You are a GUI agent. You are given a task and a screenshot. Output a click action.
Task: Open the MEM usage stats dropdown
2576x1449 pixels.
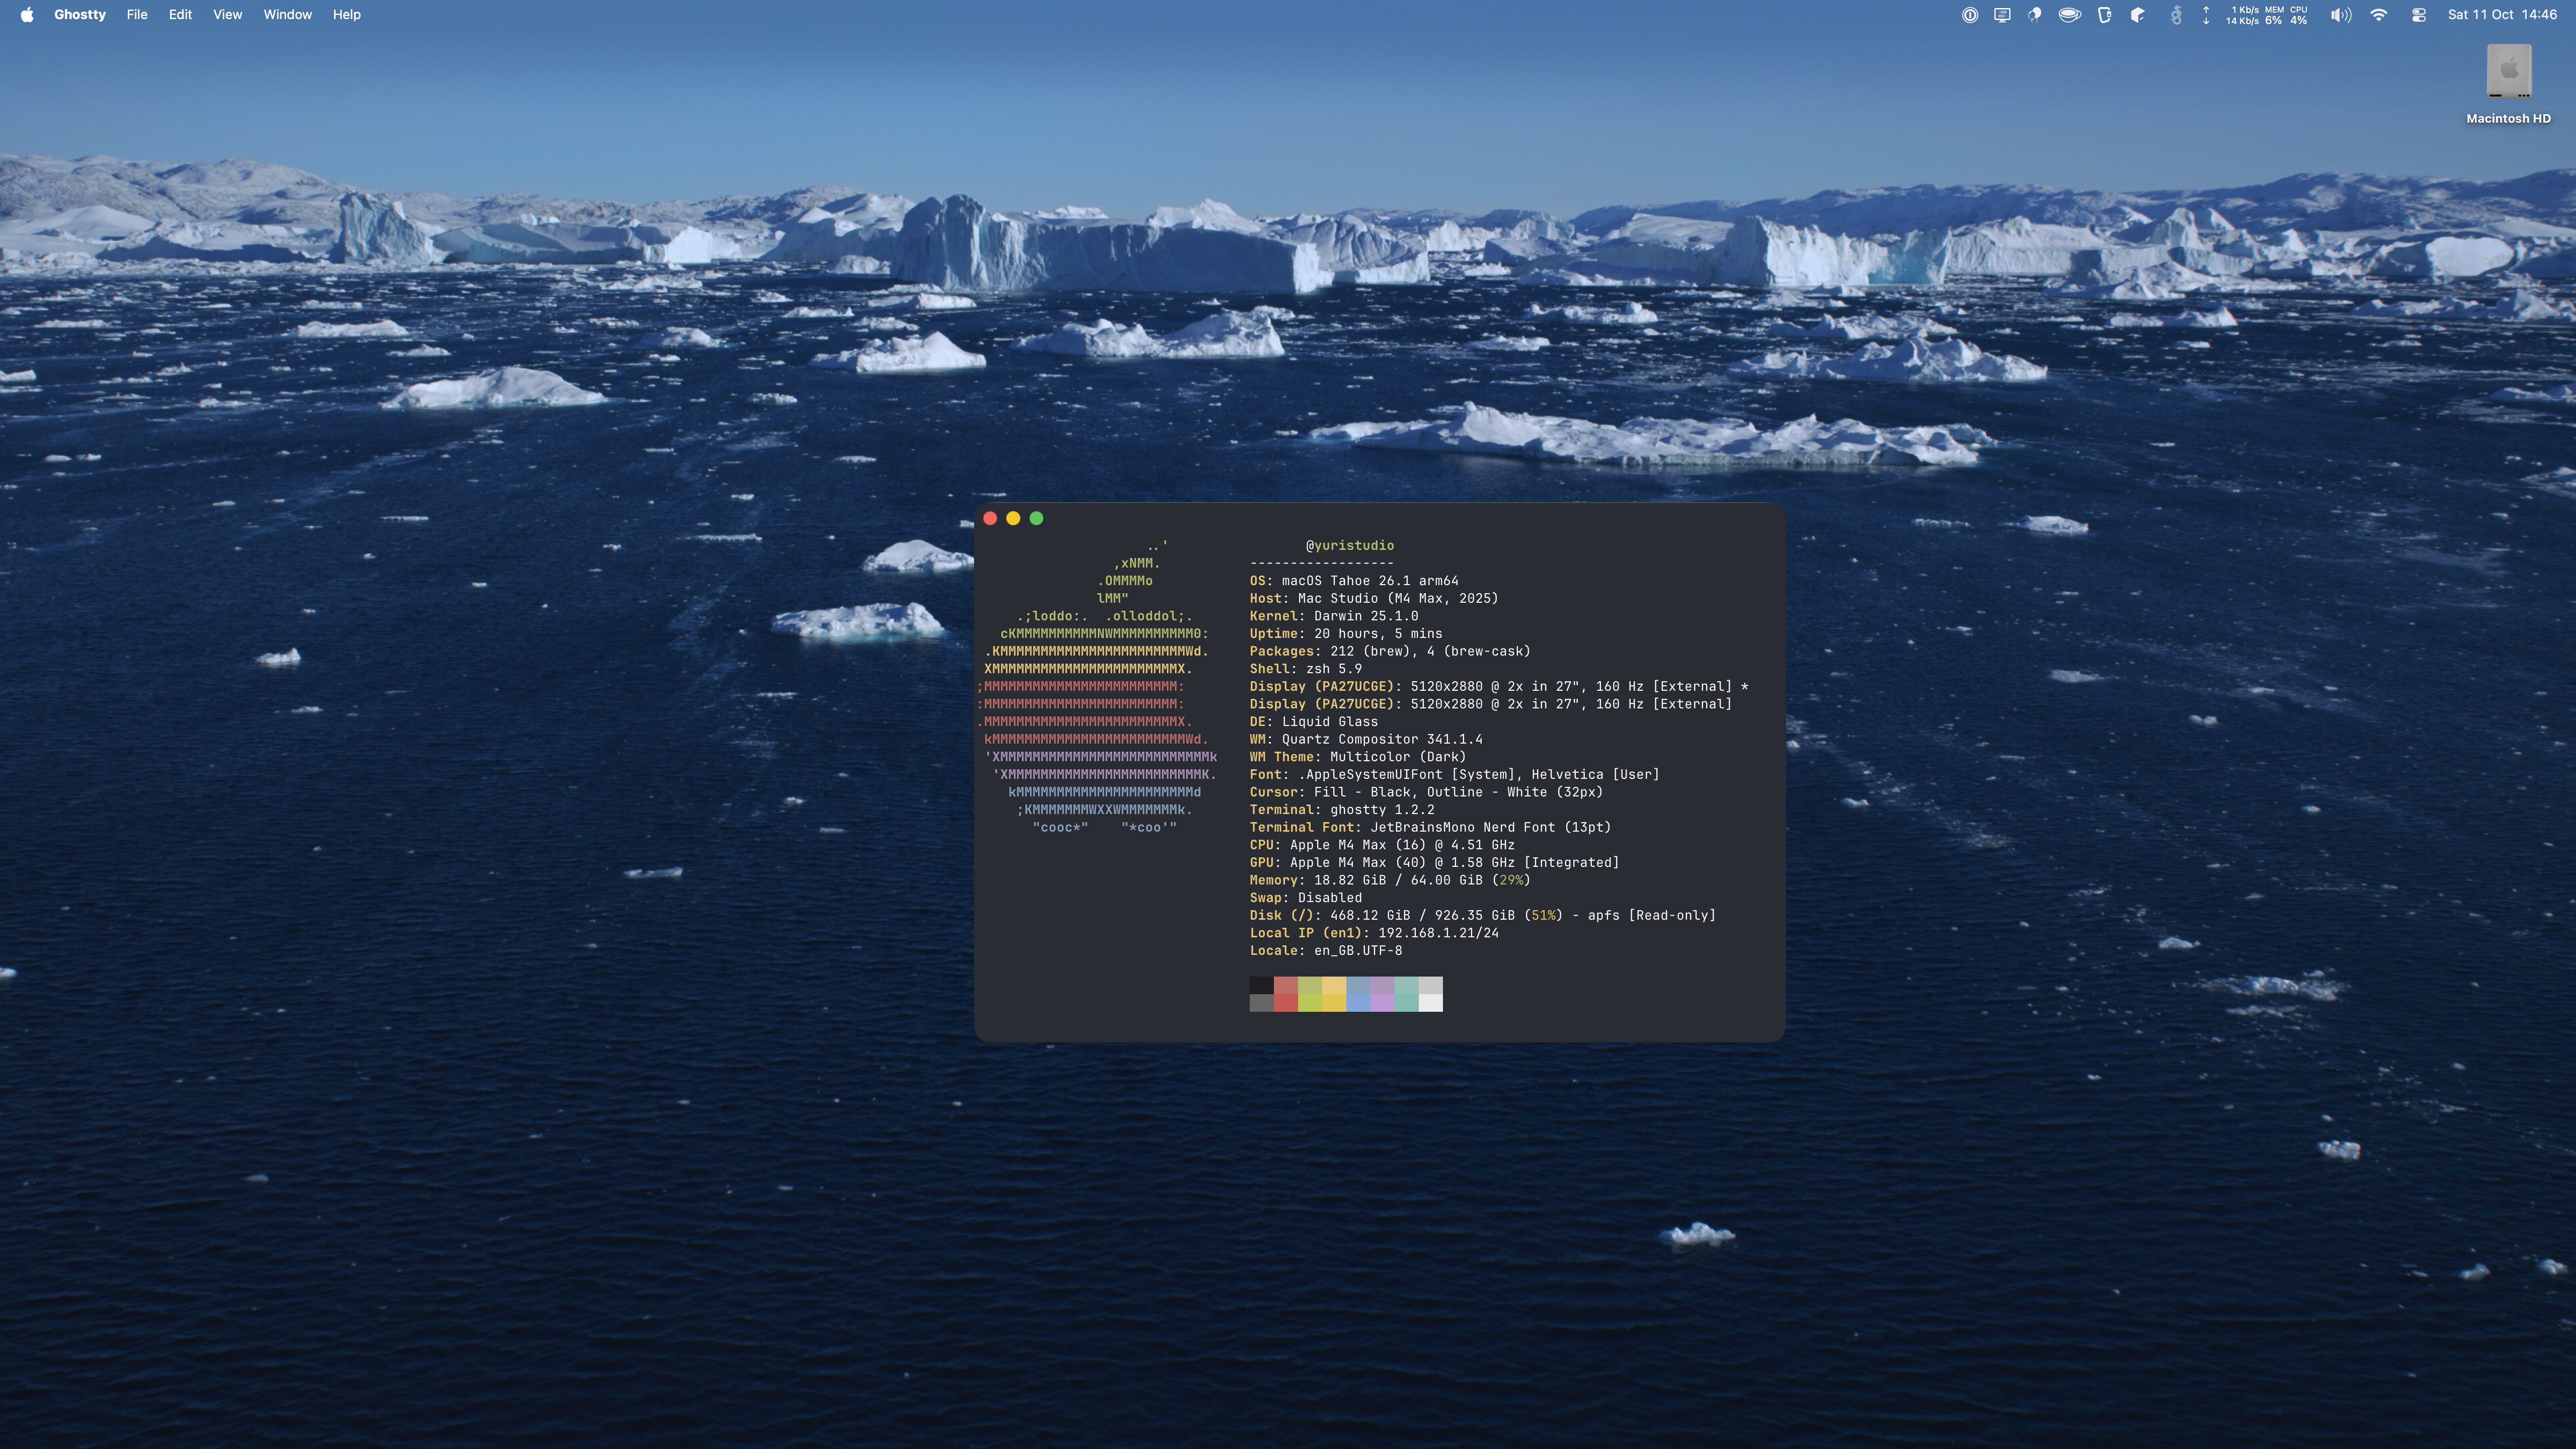click(x=2274, y=15)
